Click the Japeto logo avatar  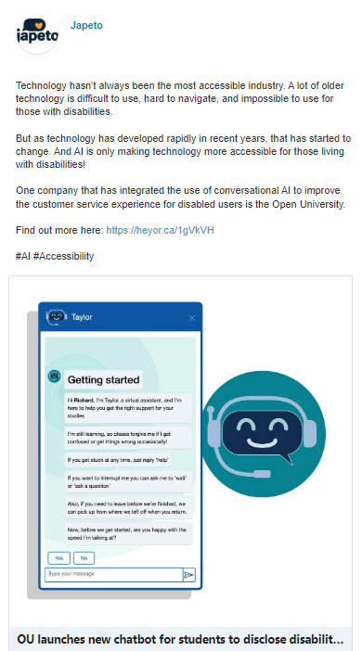(37, 32)
